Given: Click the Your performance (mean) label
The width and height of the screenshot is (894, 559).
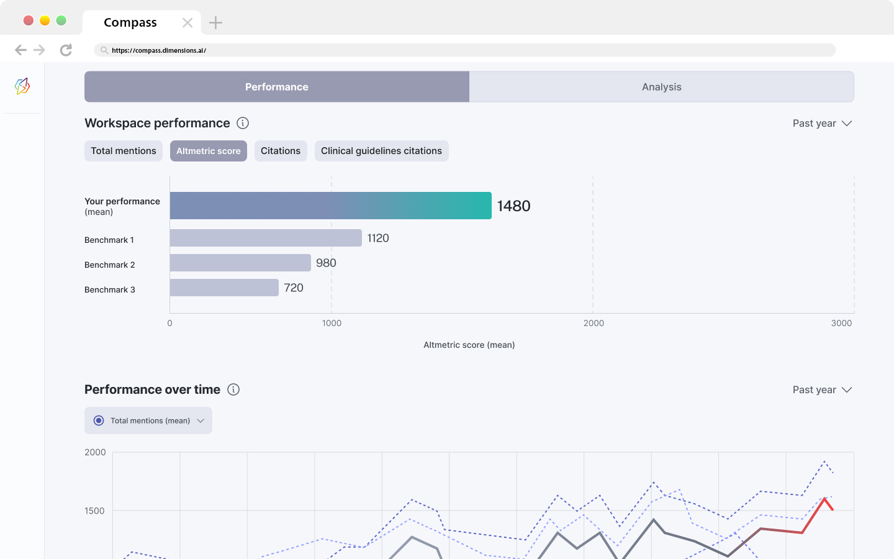Looking at the screenshot, I should pyautogui.click(x=122, y=206).
